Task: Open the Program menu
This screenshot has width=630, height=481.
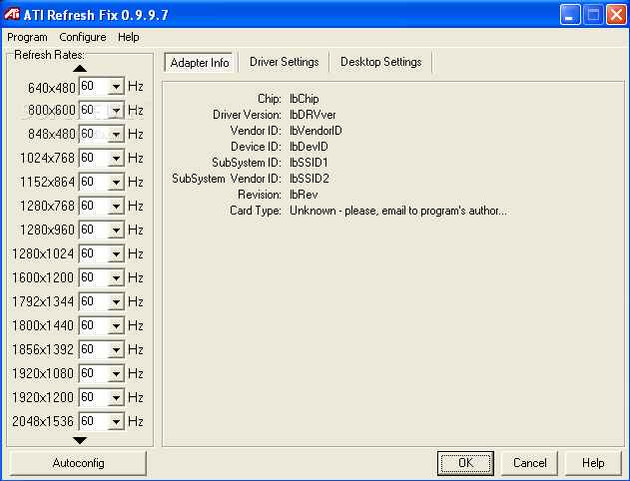Action: (x=27, y=37)
